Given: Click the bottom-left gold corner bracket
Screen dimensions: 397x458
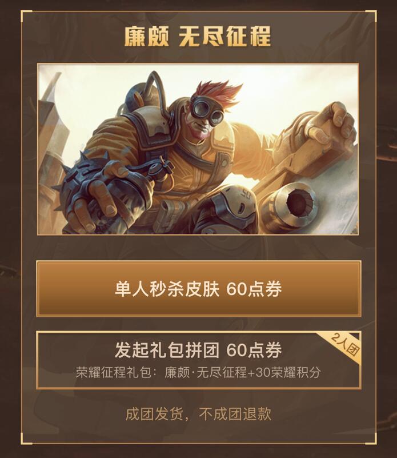Looking at the screenshot, I should click(26, 439).
